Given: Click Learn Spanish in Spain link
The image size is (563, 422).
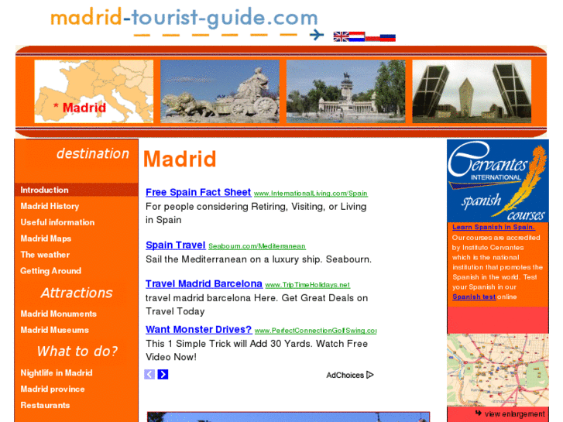Looking at the screenshot, I should pos(493,227).
